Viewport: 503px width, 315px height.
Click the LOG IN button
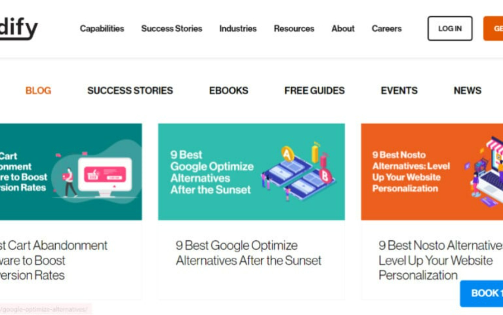(x=450, y=29)
